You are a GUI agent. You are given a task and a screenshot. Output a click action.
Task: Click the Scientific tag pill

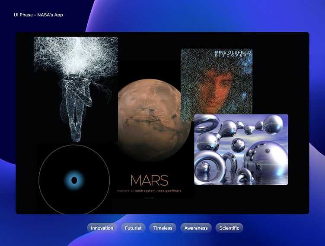coord(229,228)
